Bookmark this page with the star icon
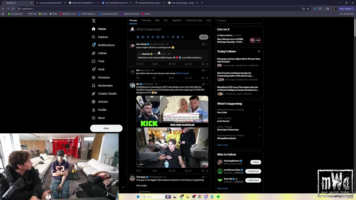This screenshot has height=200, width=356. [x=308, y=9]
